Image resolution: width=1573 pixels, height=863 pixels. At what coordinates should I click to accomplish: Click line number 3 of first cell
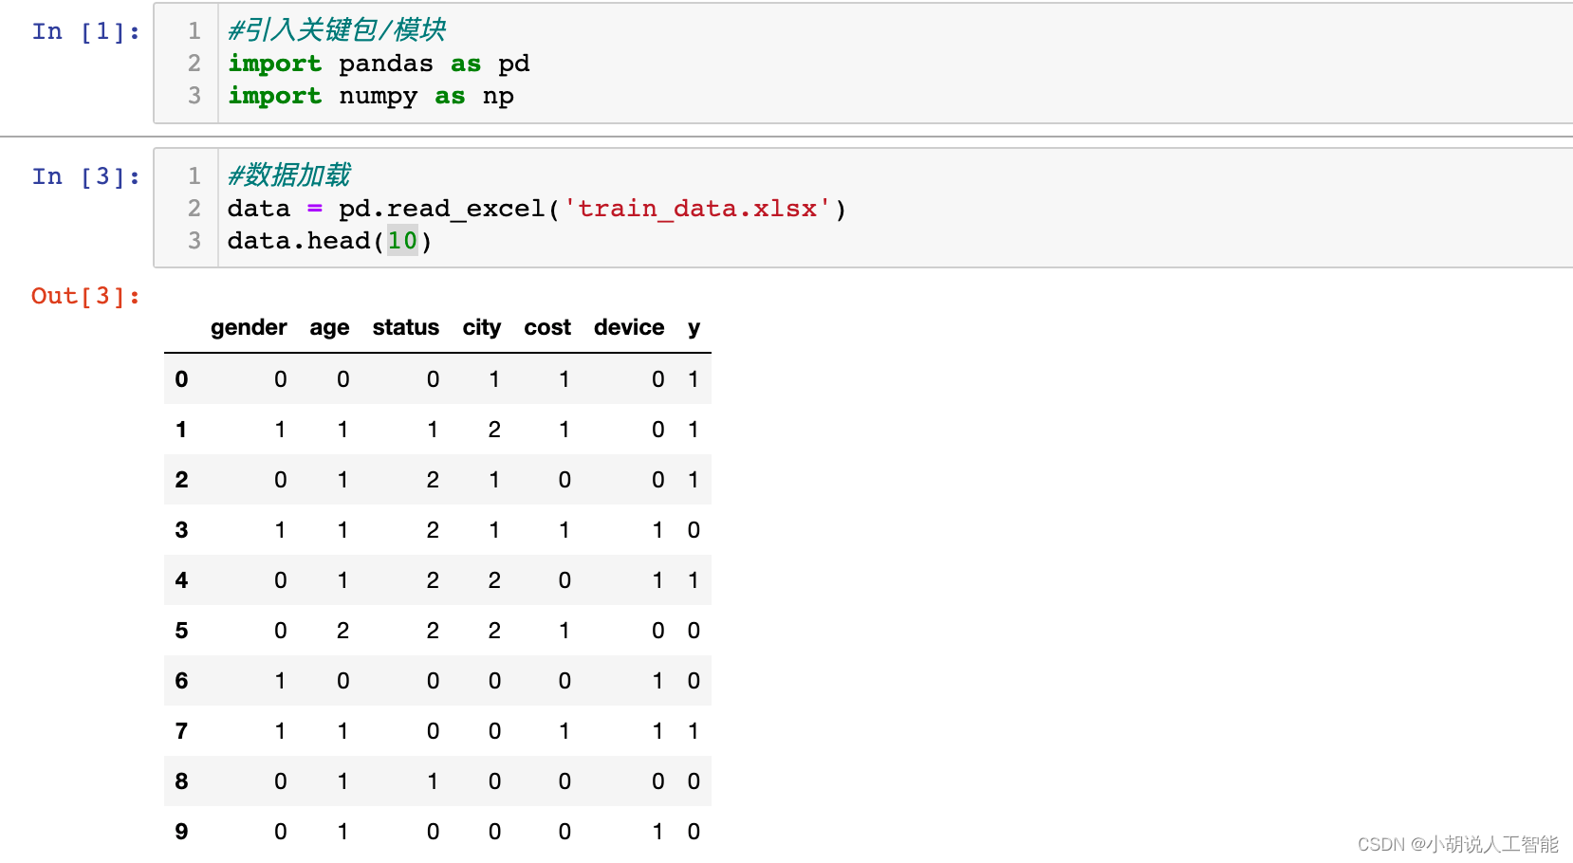click(194, 96)
